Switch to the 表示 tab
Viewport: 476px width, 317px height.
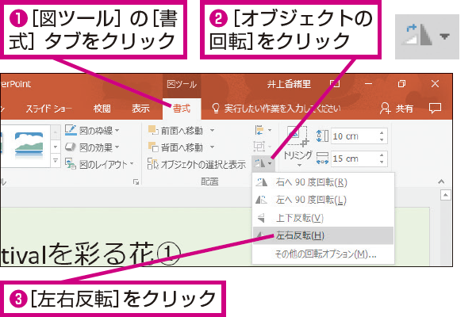coord(140,109)
